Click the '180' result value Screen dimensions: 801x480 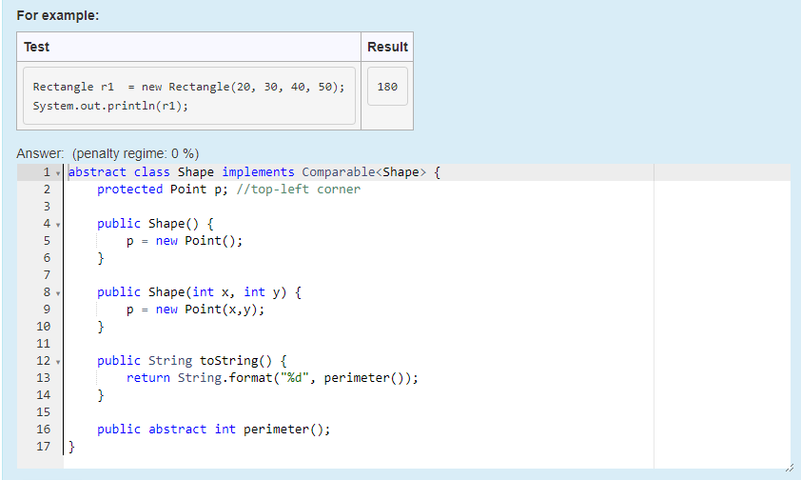click(x=387, y=87)
